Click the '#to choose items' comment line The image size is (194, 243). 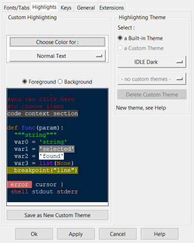tap(35, 106)
